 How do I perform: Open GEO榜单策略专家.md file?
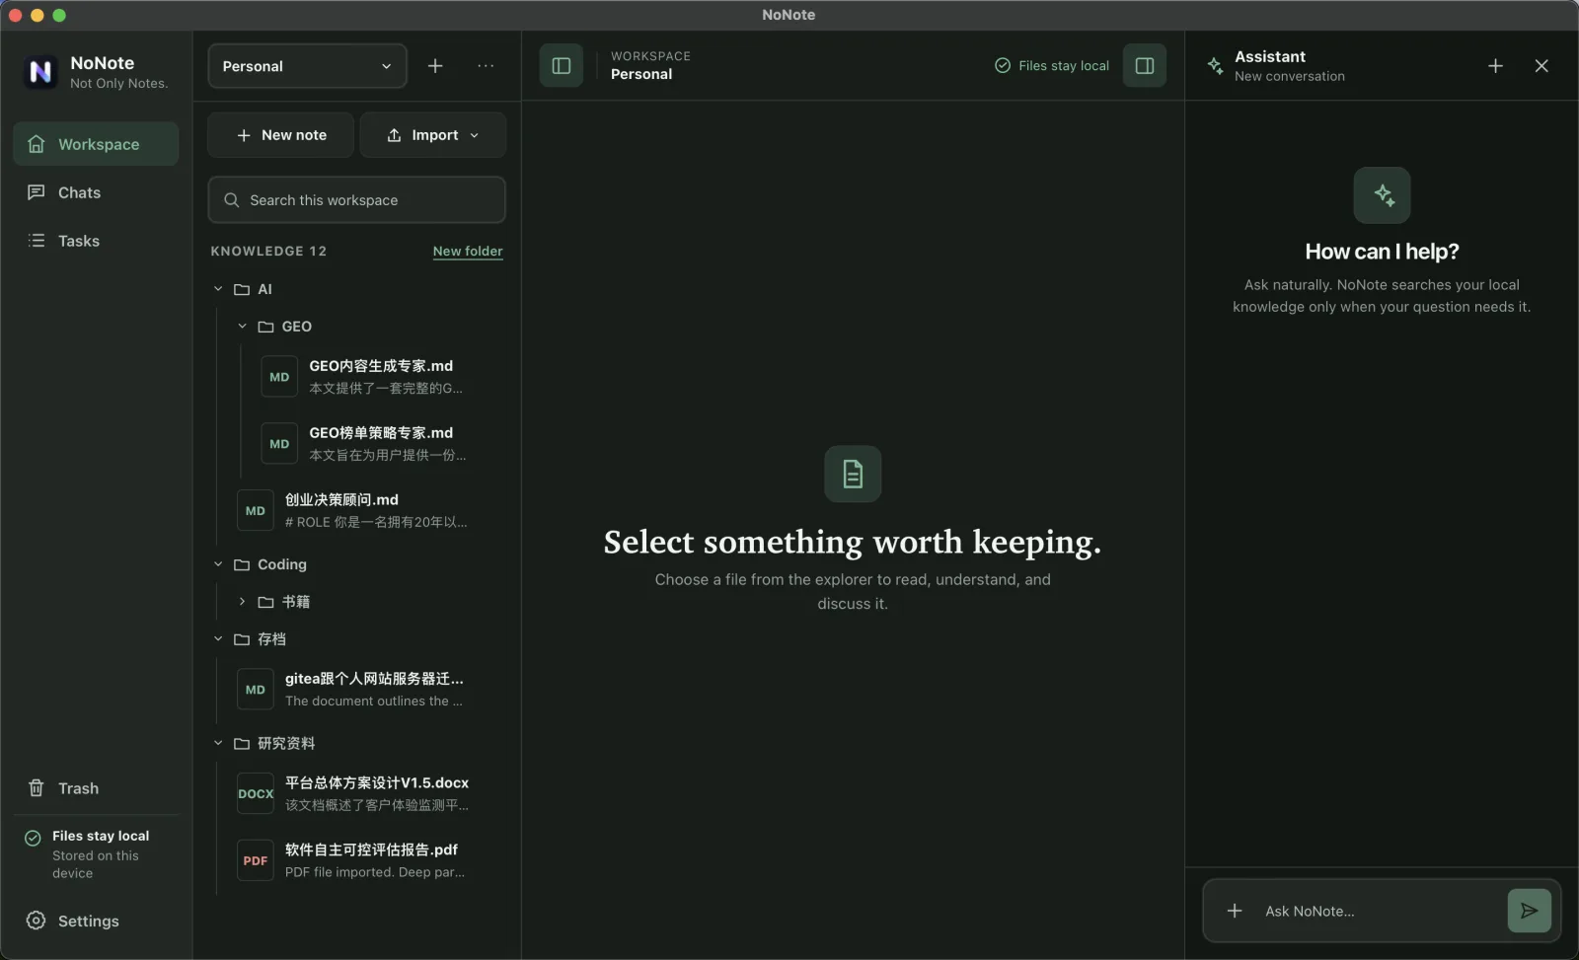[380, 444]
